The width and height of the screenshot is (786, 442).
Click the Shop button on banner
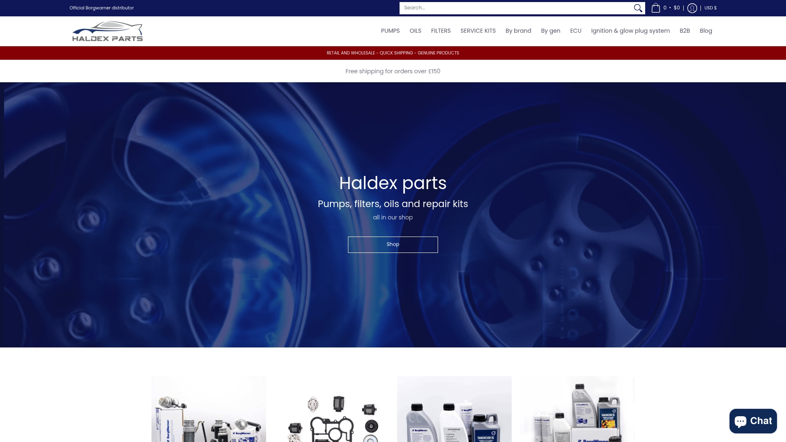click(x=393, y=244)
